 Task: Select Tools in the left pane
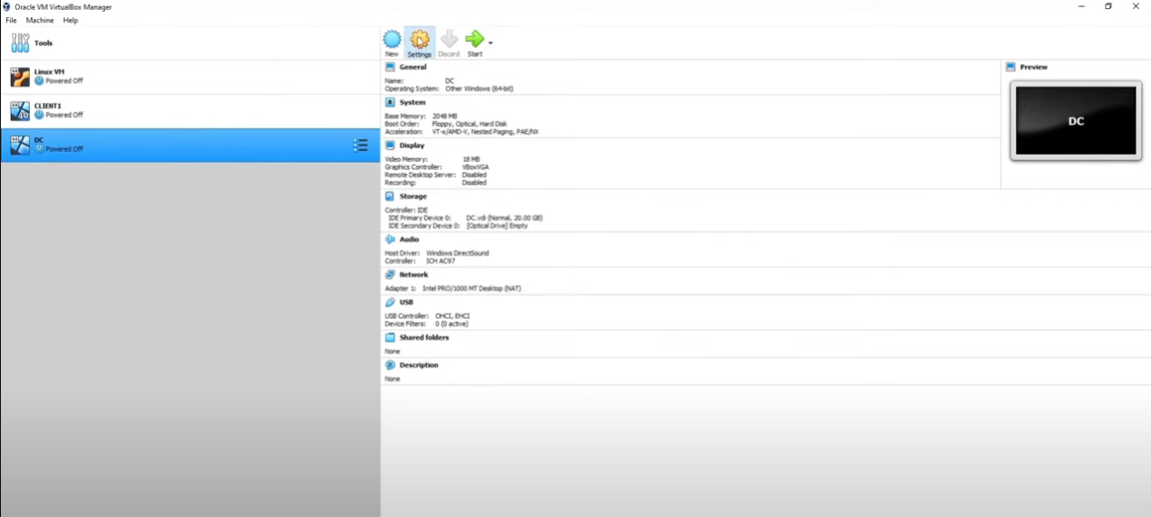tap(190, 42)
